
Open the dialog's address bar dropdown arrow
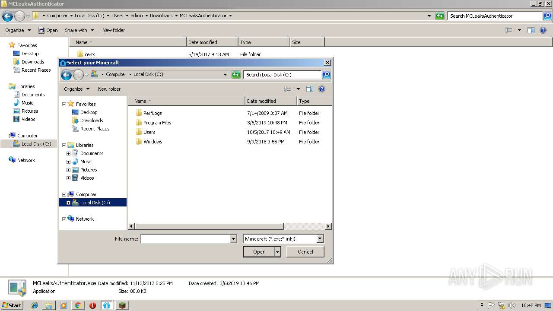pos(225,75)
